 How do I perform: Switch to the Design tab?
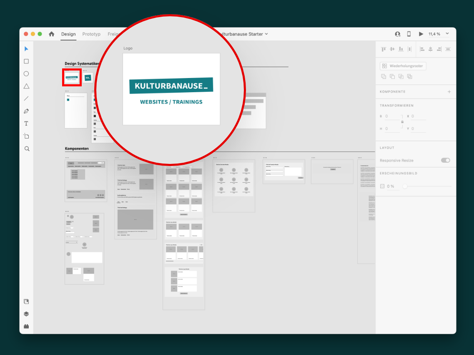pos(68,34)
